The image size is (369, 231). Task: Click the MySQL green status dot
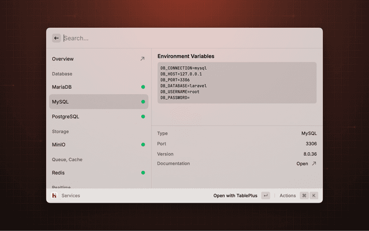143,102
